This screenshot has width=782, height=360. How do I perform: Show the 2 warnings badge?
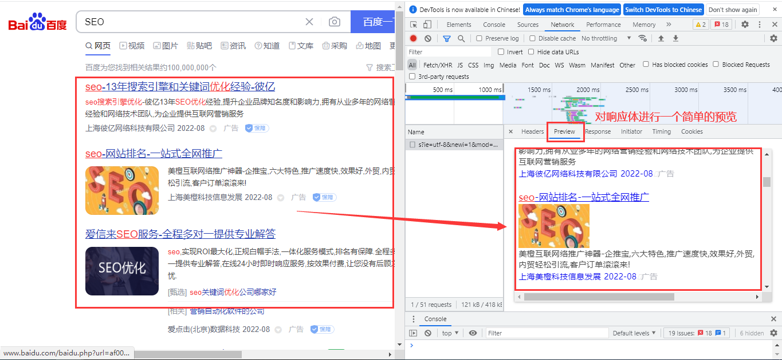point(701,25)
